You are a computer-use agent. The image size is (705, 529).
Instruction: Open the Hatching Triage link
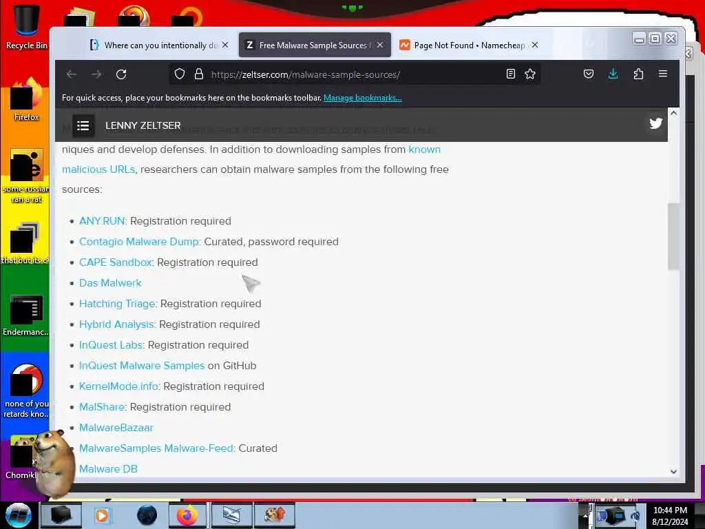[117, 304]
